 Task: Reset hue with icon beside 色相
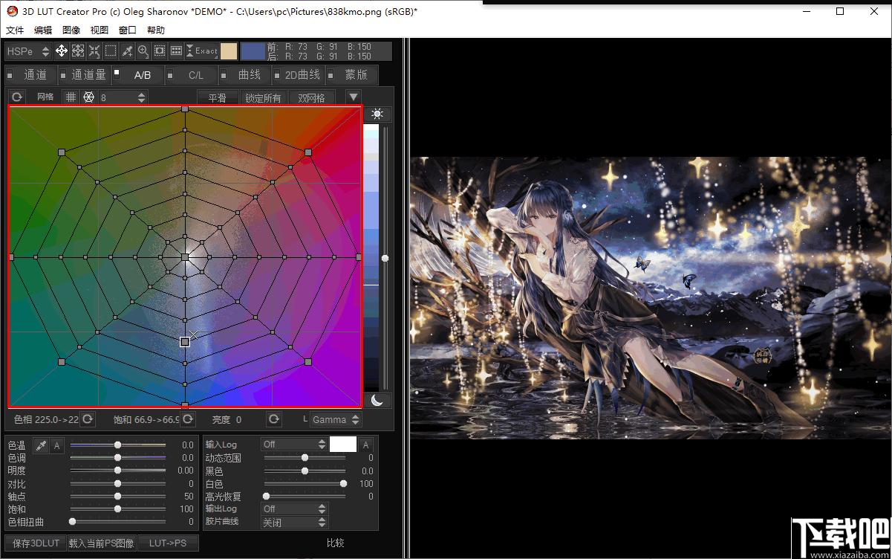tap(88, 419)
